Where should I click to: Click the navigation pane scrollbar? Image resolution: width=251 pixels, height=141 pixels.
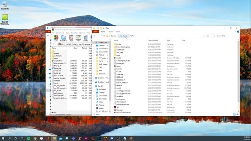[110, 71]
